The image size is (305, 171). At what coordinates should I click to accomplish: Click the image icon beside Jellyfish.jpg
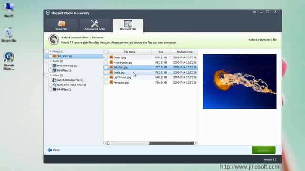tap(111, 67)
